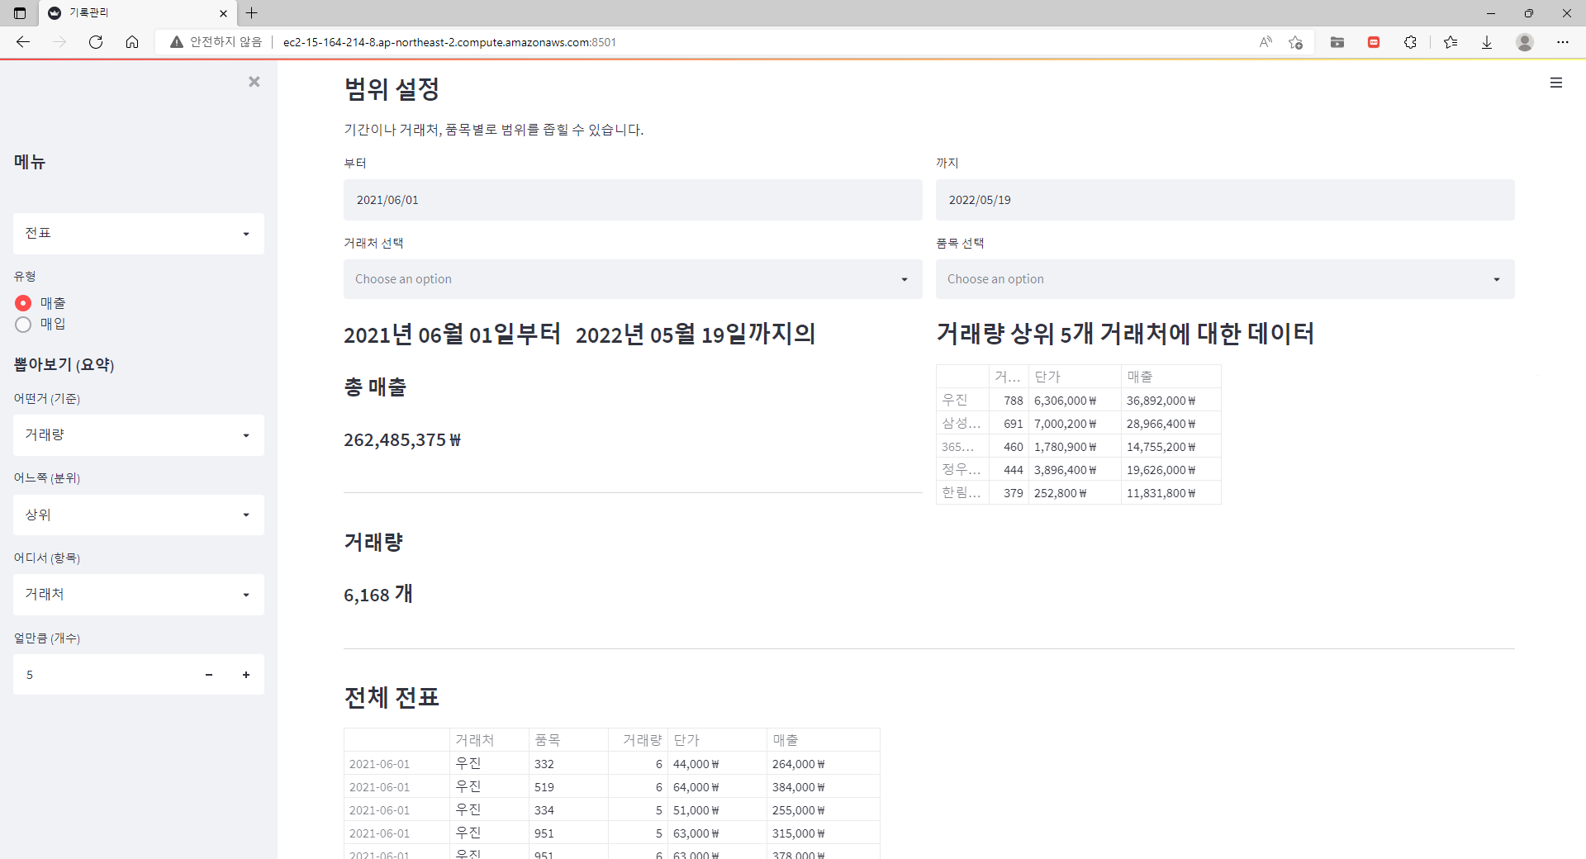The height and width of the screenshot is (859, 1586).
Task: Open the 거래처 선택 Choose an option dropdown
Action: tap(633, 279)
